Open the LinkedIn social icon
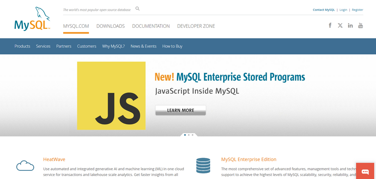 coord(350,26)
